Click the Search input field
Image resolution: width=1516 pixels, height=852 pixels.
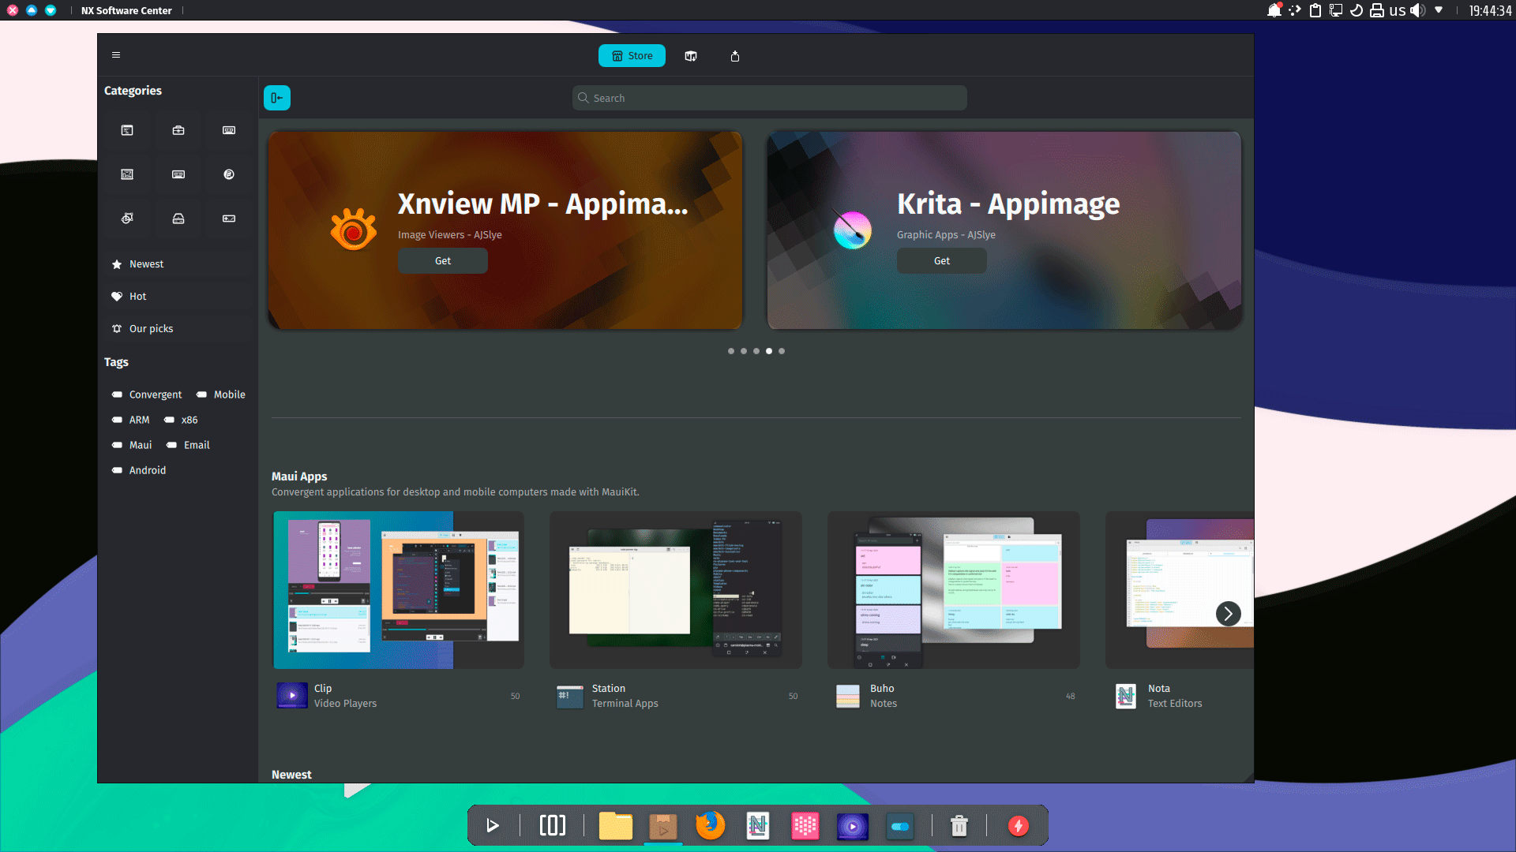(x=770, y=98)
